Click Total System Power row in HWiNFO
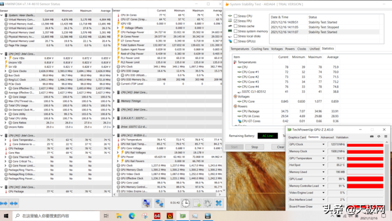Image resolution: width=392 pixels, height=221 pixels. [x=167, y=45]
